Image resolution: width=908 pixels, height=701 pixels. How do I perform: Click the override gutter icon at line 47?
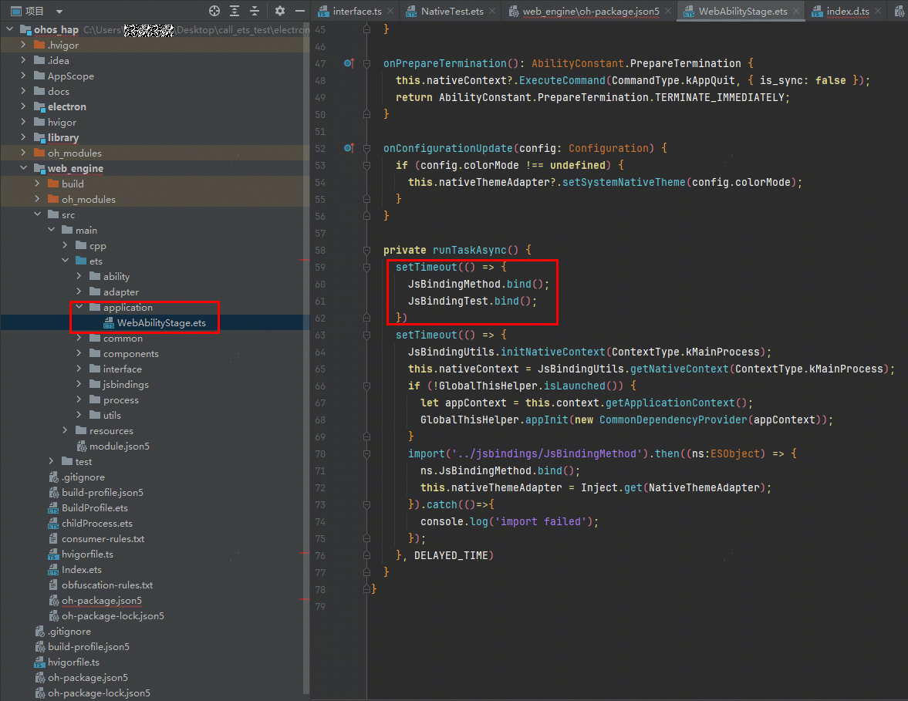coord(349,63)
